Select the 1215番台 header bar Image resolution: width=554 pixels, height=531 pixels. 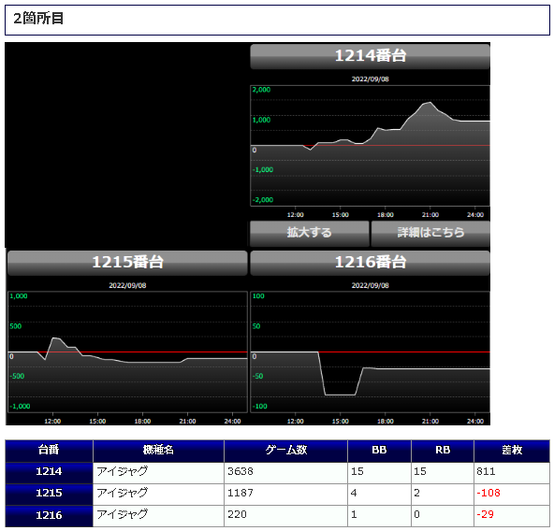coord(127,263)
